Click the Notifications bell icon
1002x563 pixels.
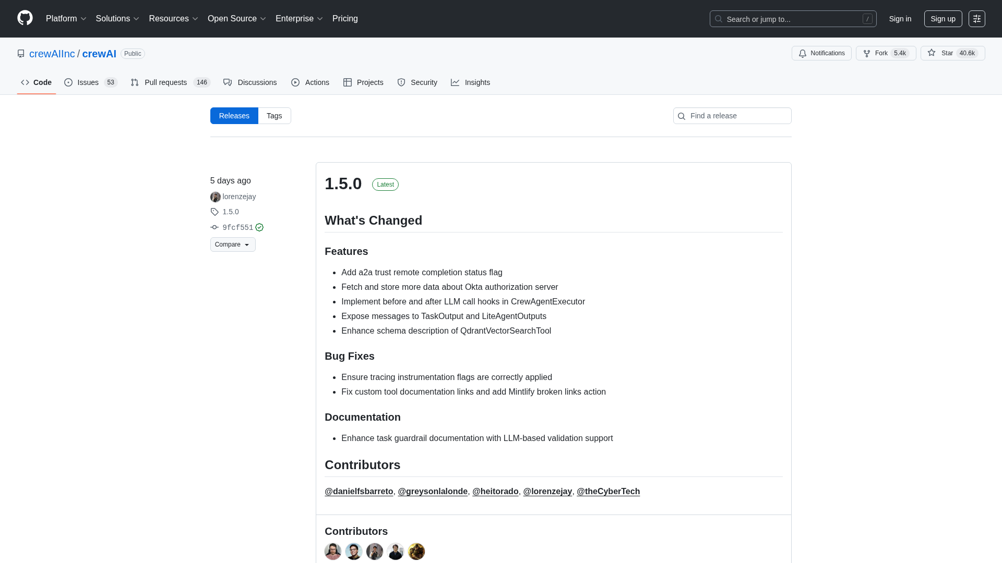click(x=803, y=53)
